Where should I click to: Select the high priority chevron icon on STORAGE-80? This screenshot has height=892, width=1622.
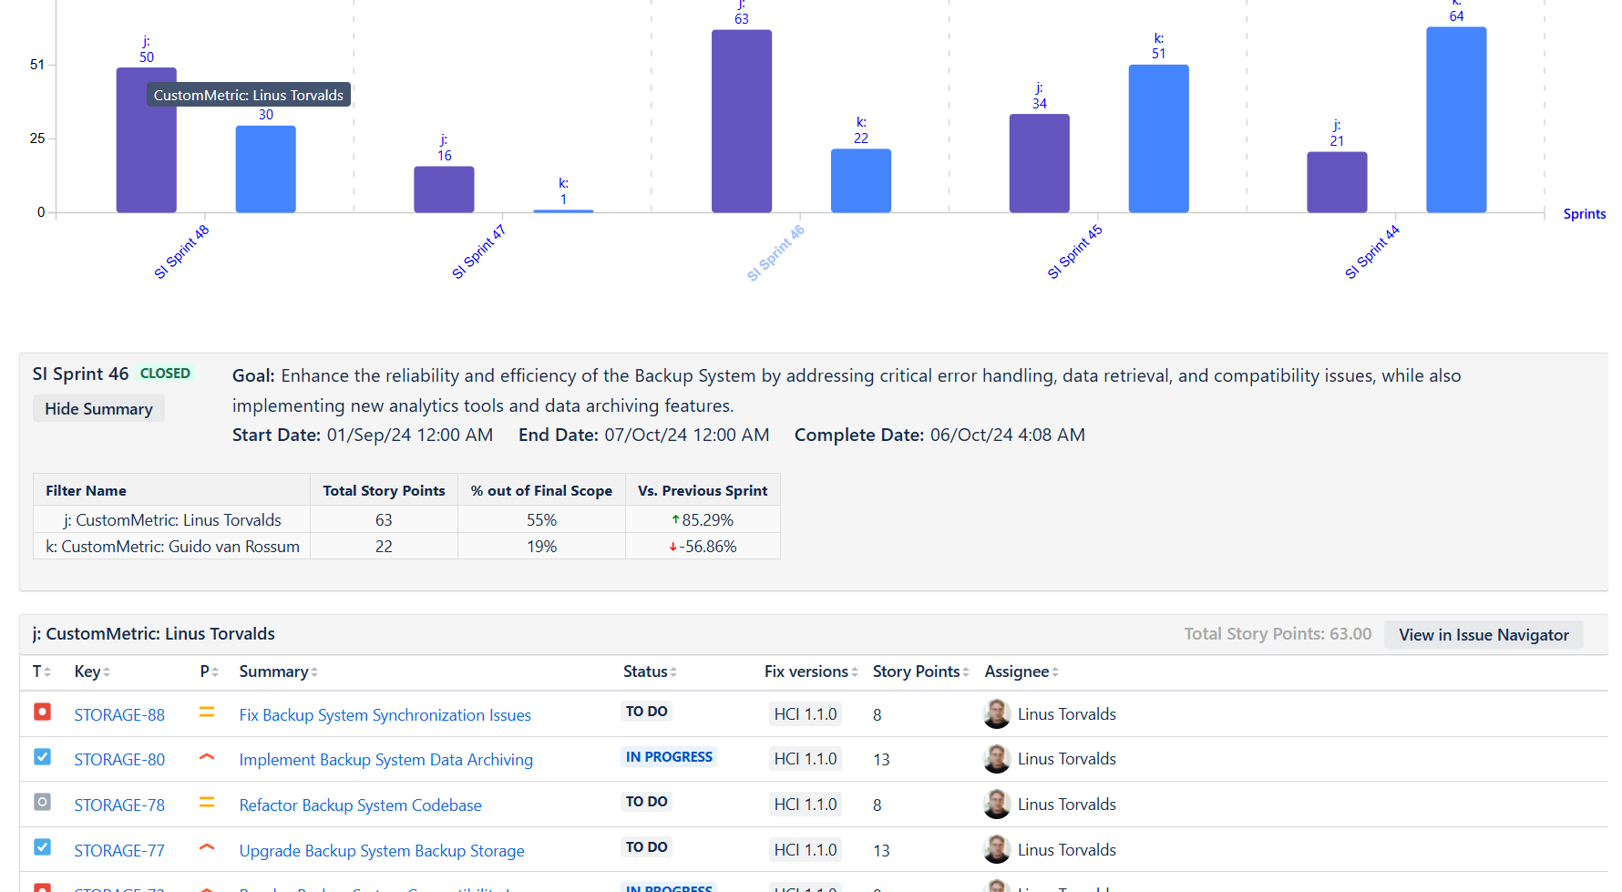[207, 756]
